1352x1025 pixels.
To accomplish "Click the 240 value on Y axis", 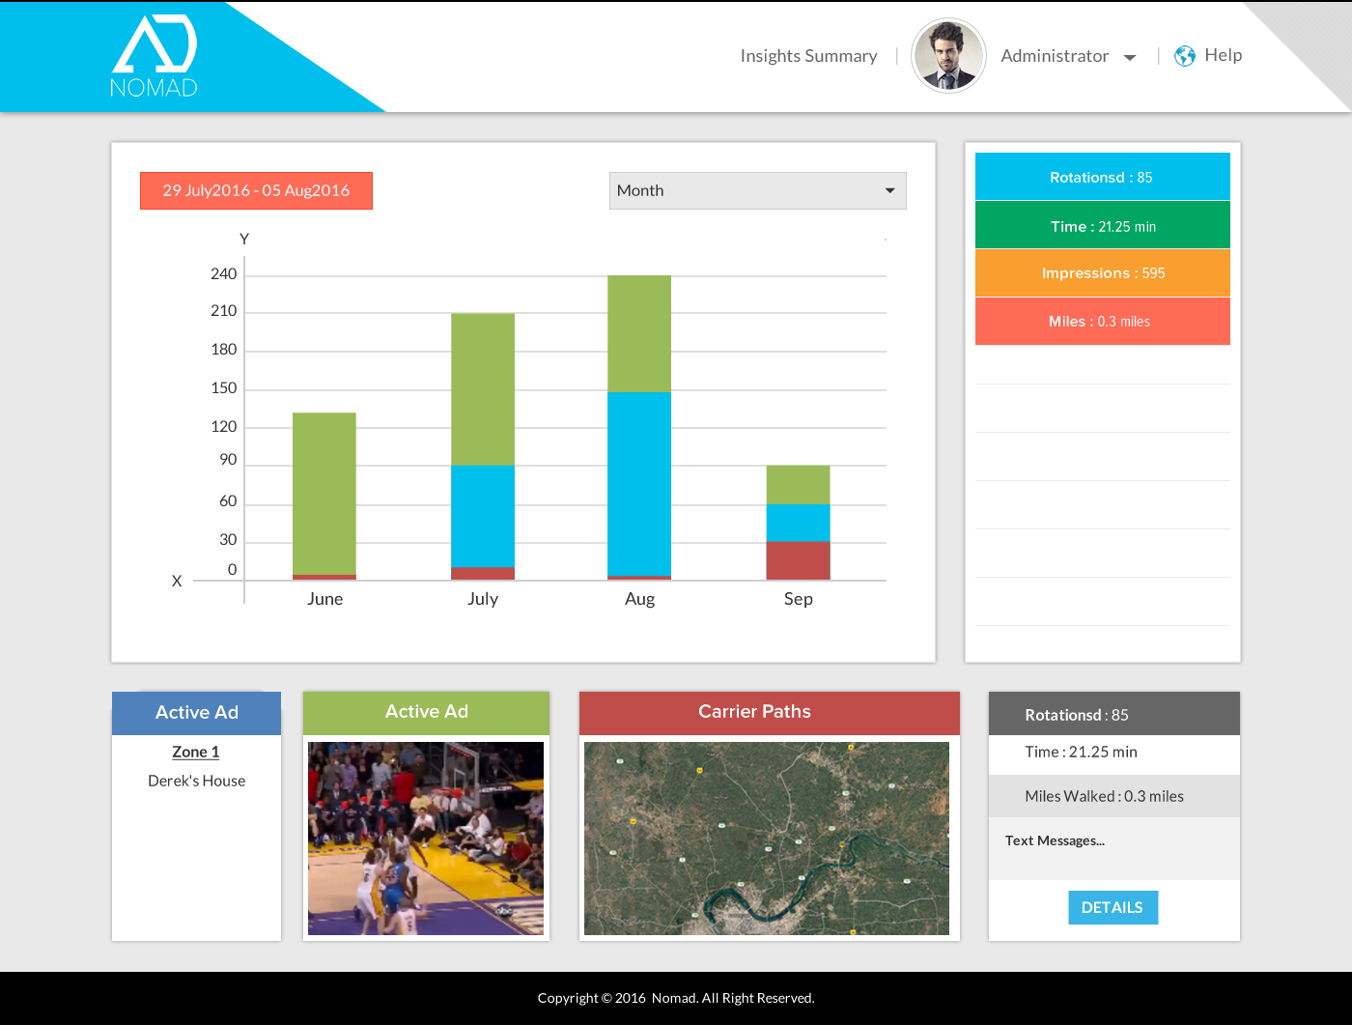I will tap(224, 274).
